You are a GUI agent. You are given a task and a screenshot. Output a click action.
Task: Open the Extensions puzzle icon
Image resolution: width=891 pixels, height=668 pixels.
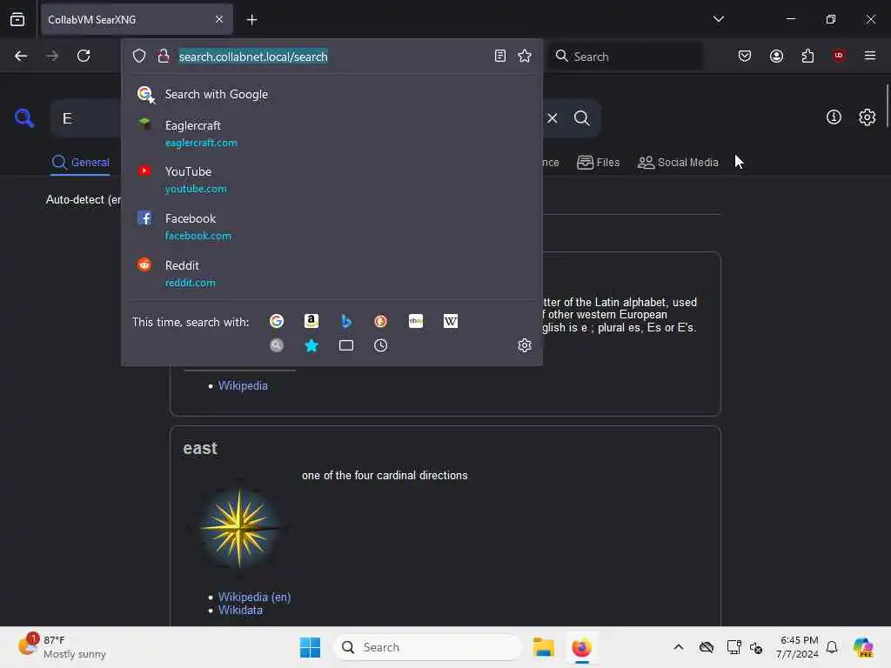click(x=807, y=56)
